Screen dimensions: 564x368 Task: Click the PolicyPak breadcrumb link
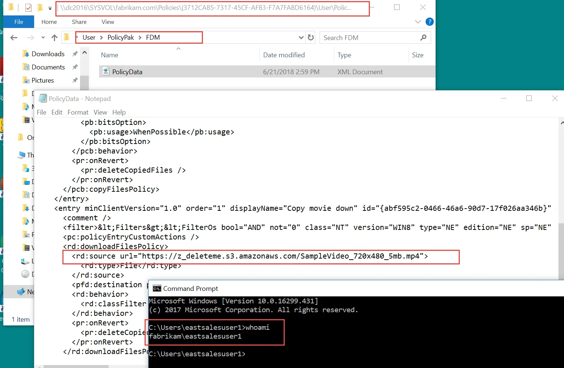point(120,37)
